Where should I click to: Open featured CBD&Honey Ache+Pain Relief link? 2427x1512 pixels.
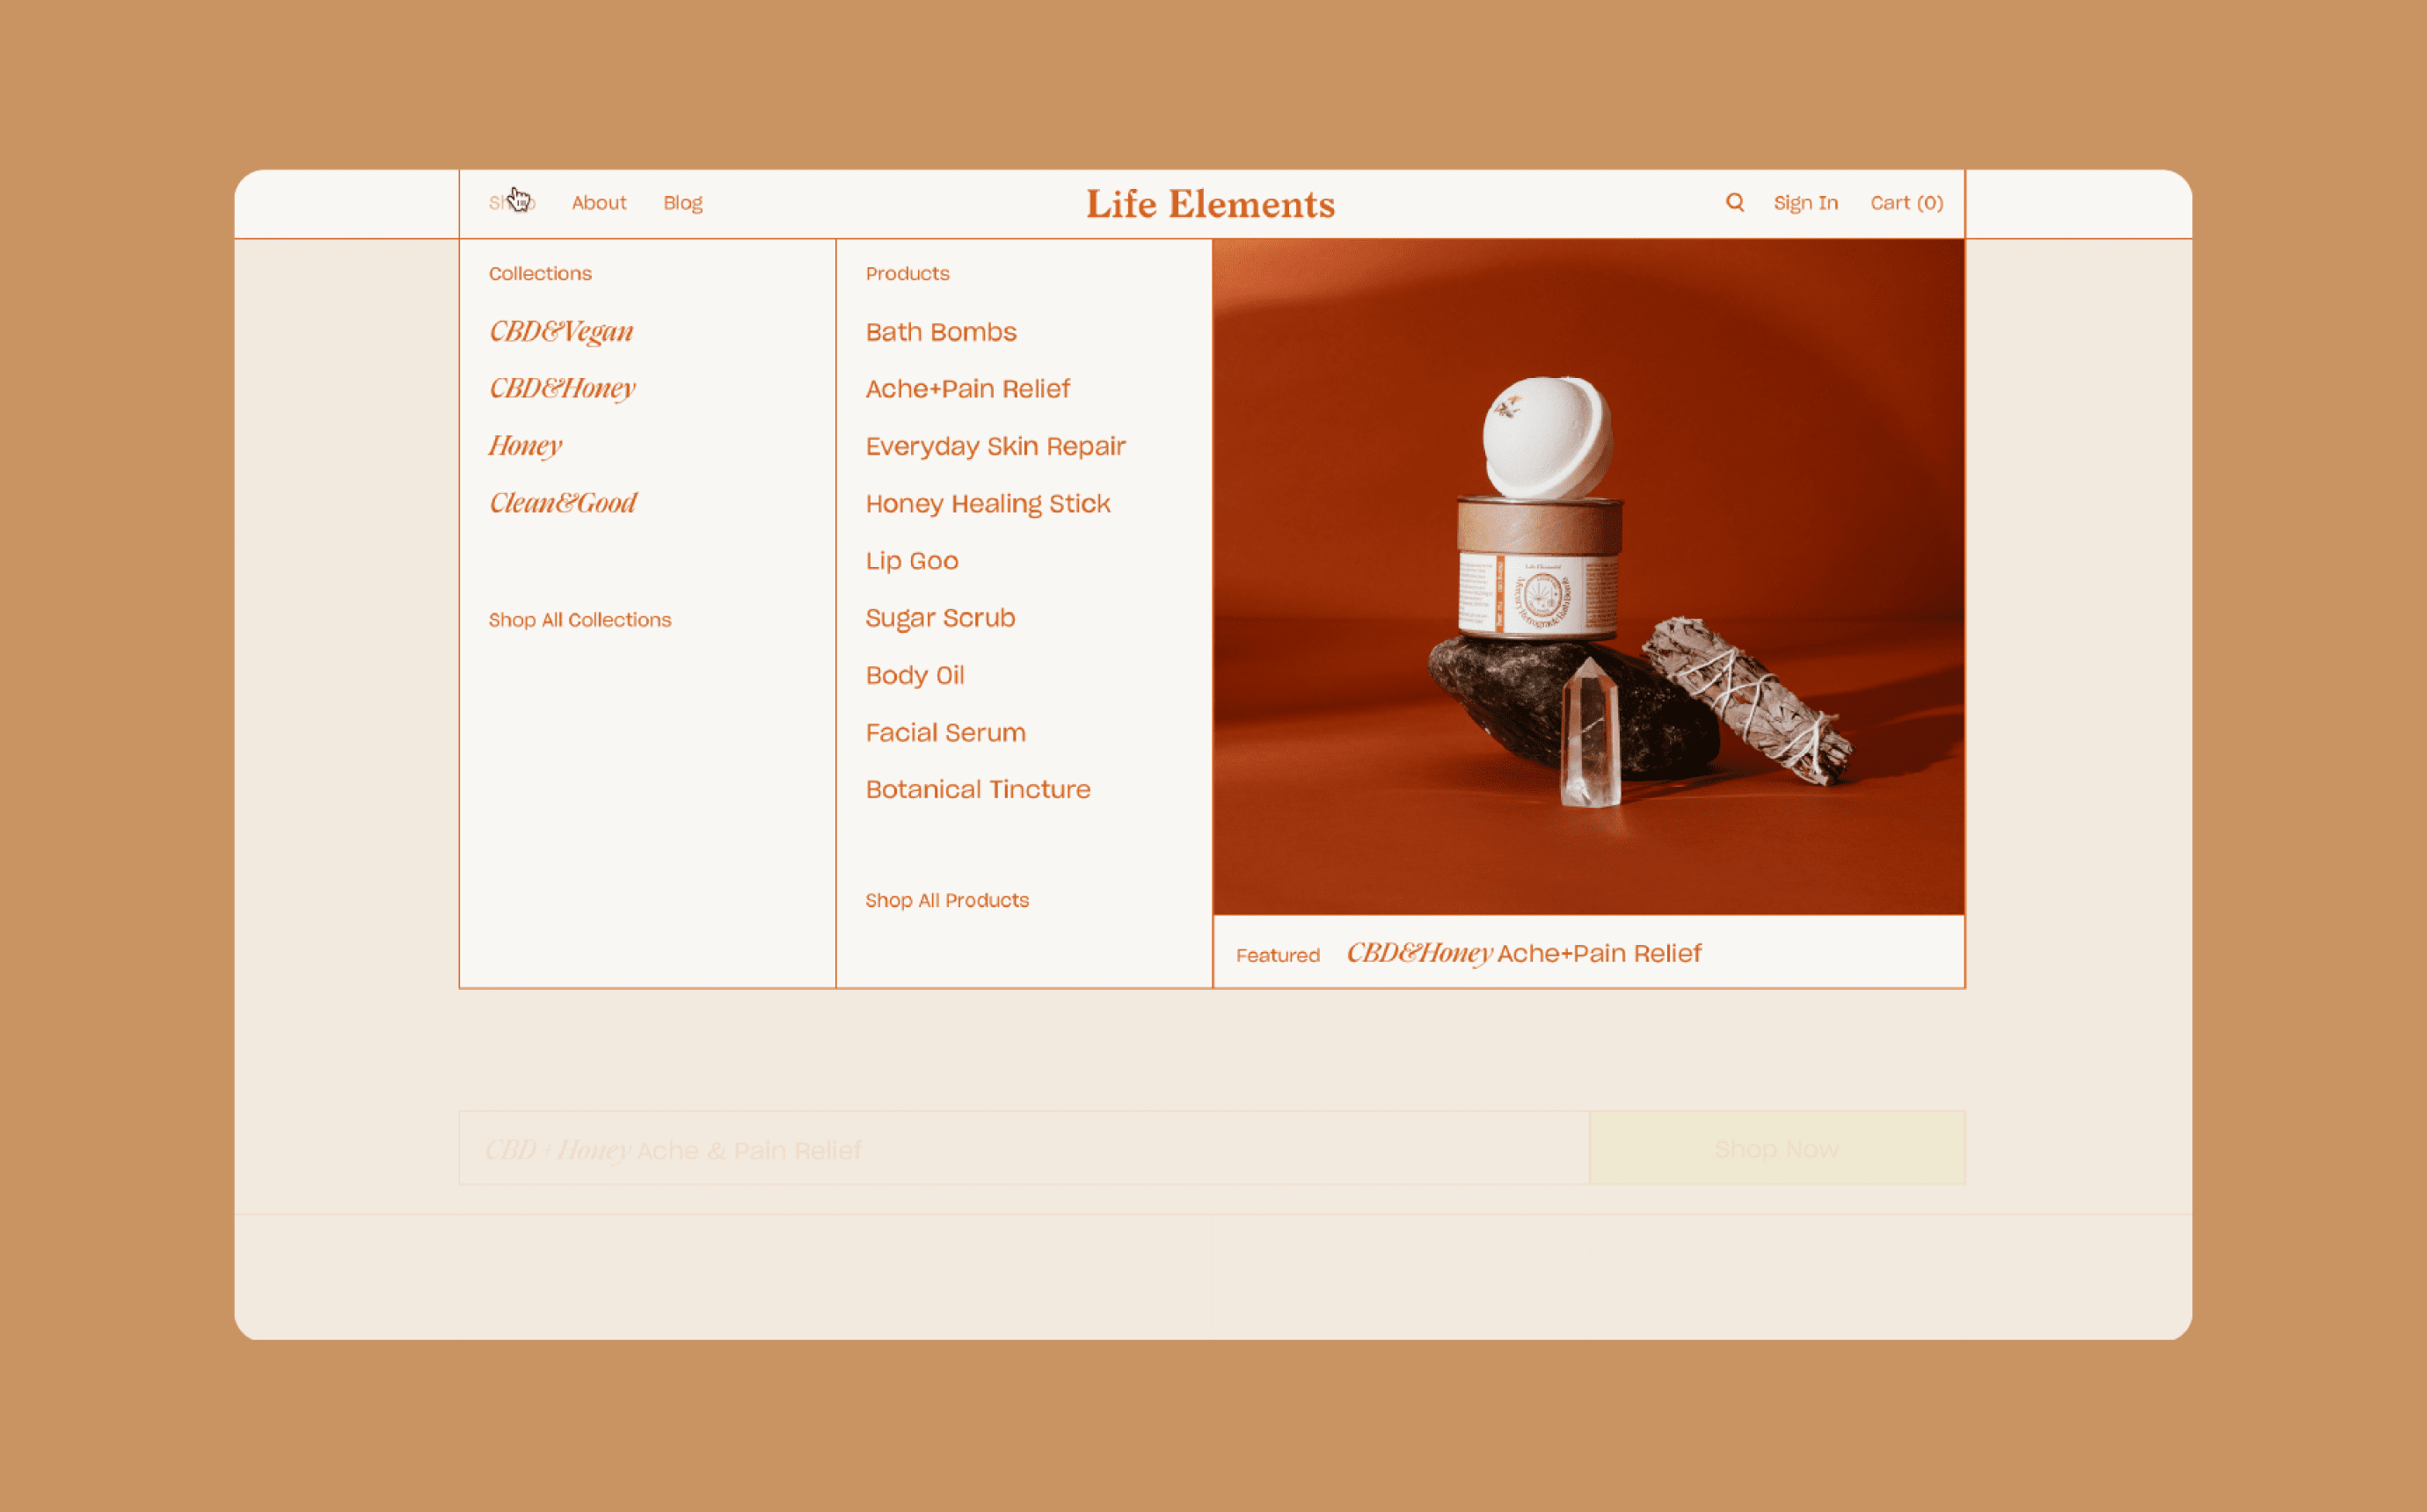point(1523,953)
